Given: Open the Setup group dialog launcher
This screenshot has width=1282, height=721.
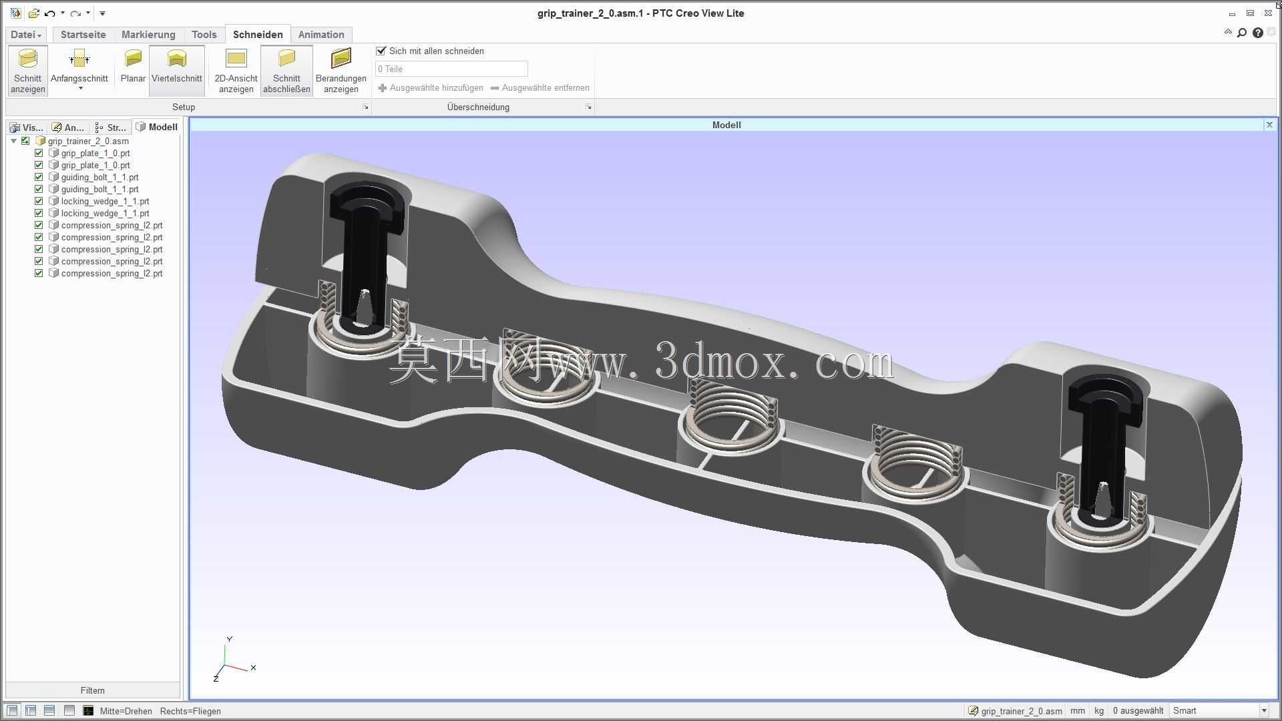Looking at the screenshot, I should 366,107.
